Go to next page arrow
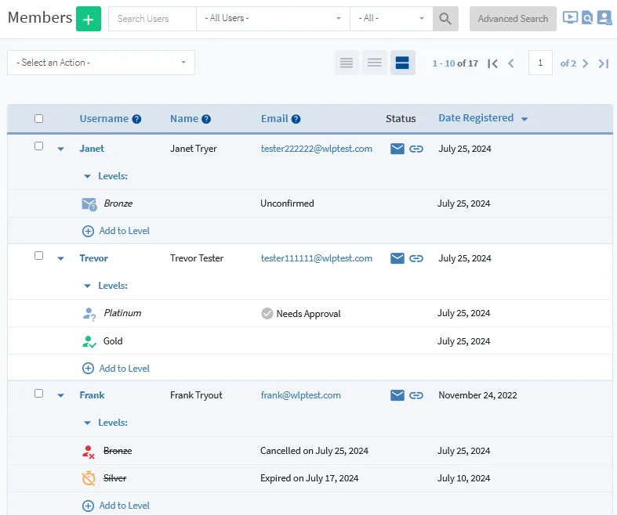The image size is (617, 515). pyautogui.click(x=585, y=63)
